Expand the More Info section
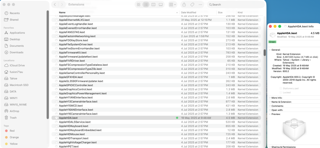This screenshot has height=148, width=320. (x=270, y=98)
